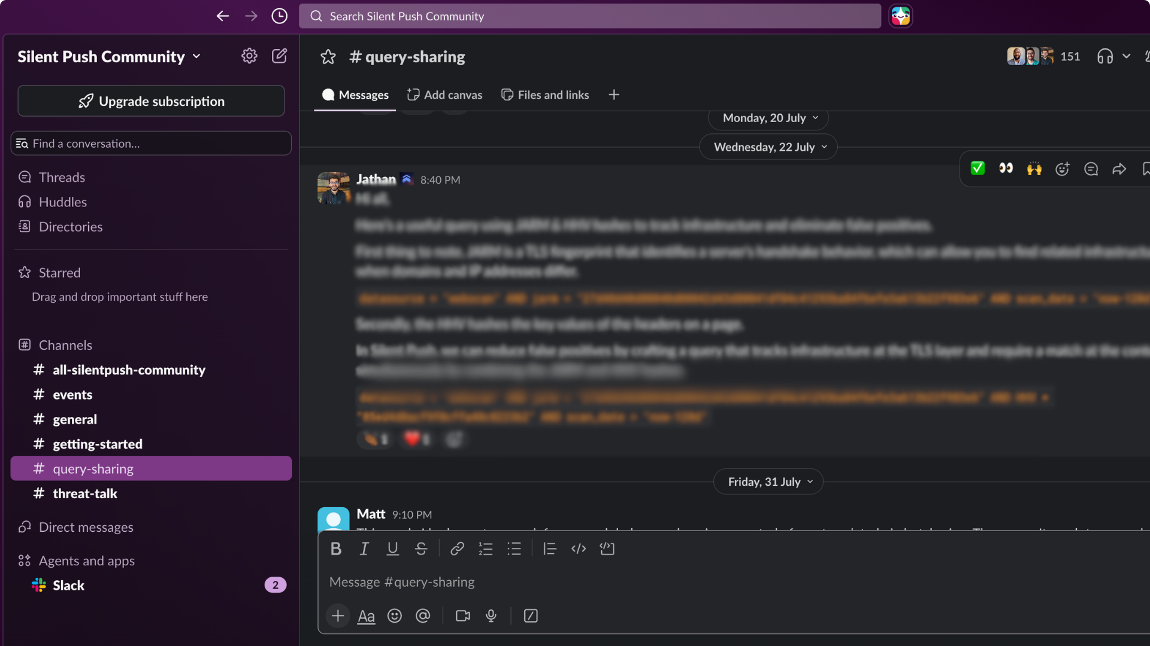Image resolution: width=1150 pixels, height=646 pixels.
Task: Click Upgrade subscription button
Action: [x=151, y=101]
